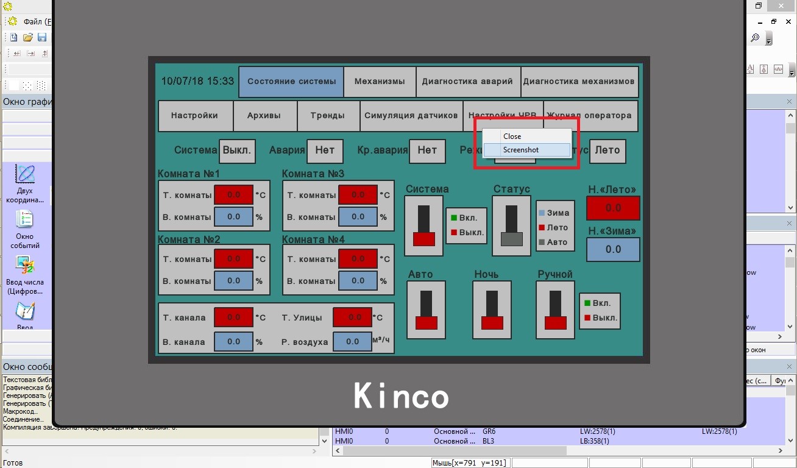797x468 pixels.
Task: Close the middle right docked panel
Action: [x=790, y=223]
